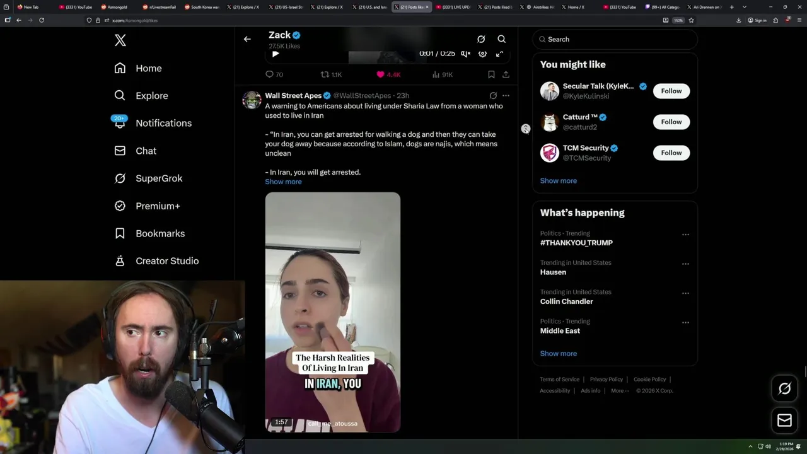Follow Secular Talk (KyleKulinski)
807x454 pixels.
click(671, 91)
